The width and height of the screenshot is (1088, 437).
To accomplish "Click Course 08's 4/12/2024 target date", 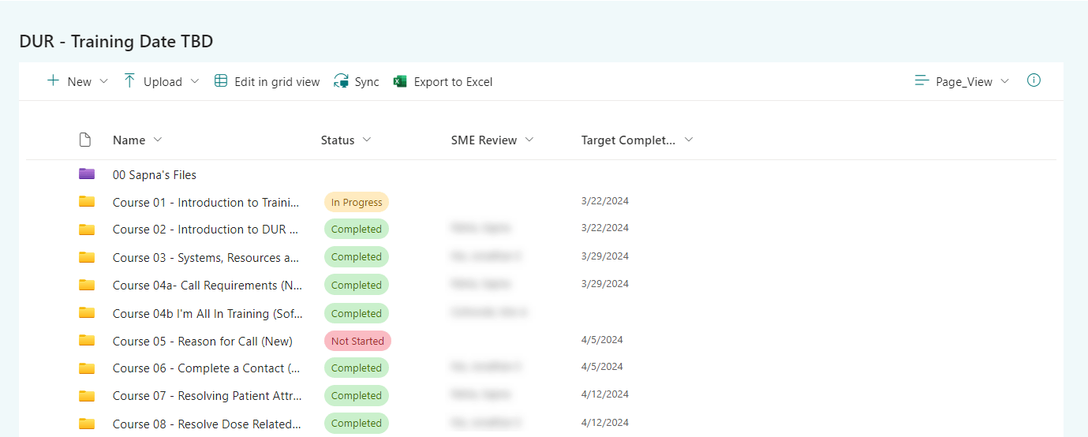I will coord(604,422).
